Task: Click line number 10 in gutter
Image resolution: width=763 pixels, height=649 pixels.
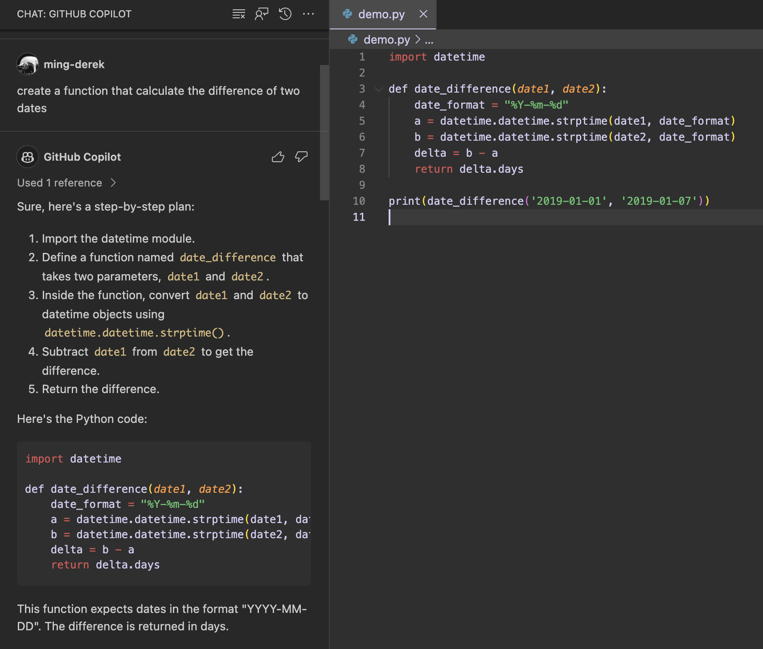Action: tap(359, 201)
